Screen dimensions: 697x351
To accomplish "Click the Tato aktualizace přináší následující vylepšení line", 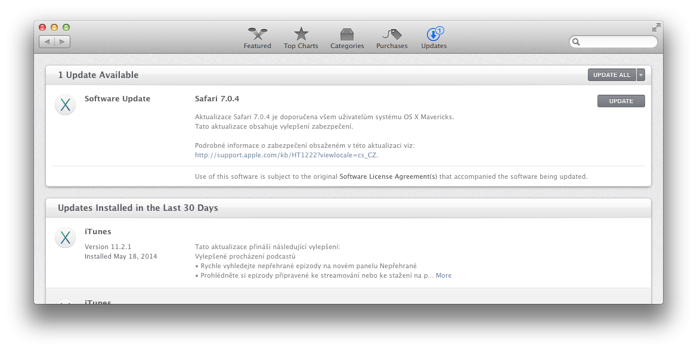I will click(267, 247).
